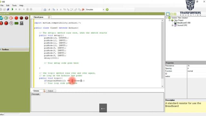Select Breadboard0.VBB in solution tree
Viewport: 206px width, 116px height.
pos(184,23)
